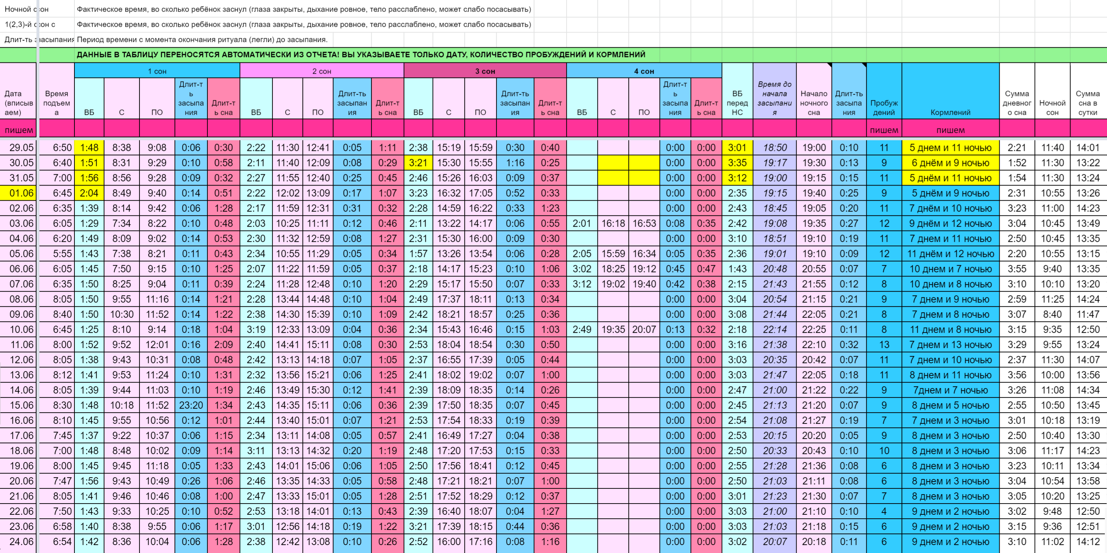Image resolution: width=1107 pixels, height=553 pixels.
Task: Click the italic '22:14' cell in the 10.06 row
Action: click(x=774, y=329)
